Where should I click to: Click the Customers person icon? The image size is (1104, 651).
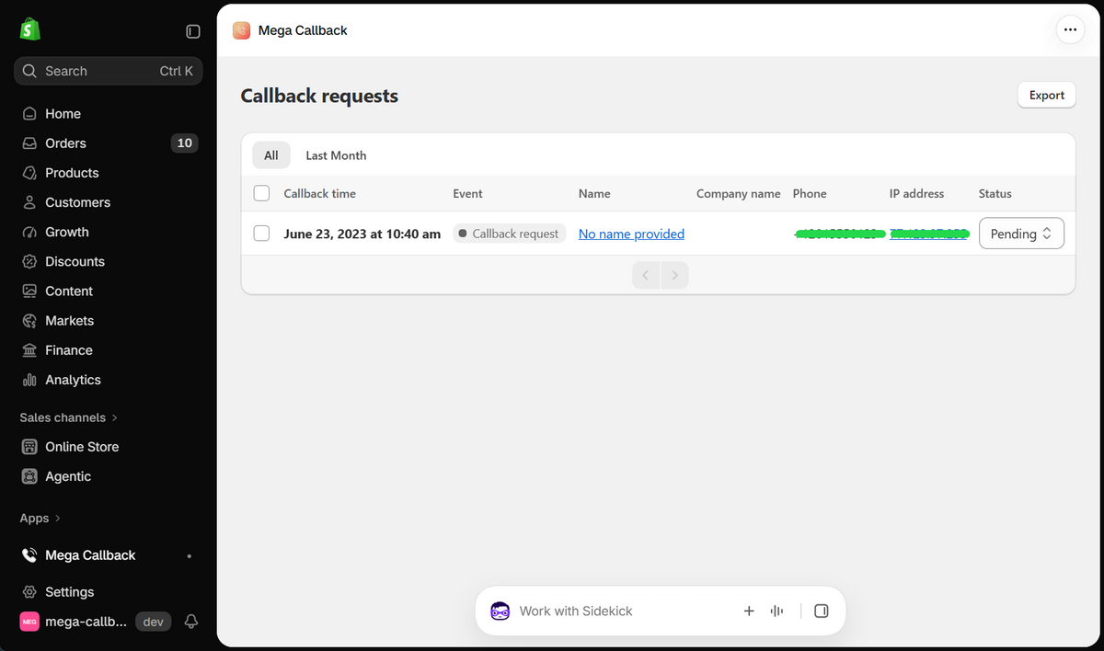click(29, 202)
